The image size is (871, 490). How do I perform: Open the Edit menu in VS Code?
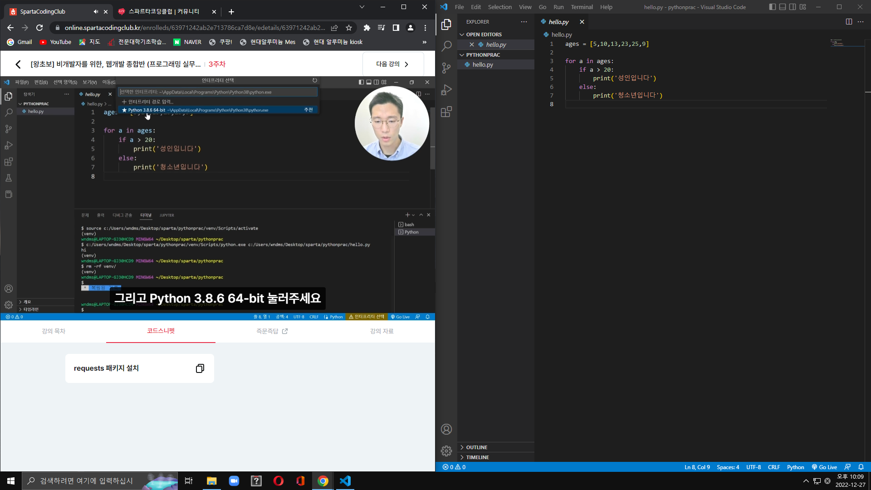[x=476, y=7]
